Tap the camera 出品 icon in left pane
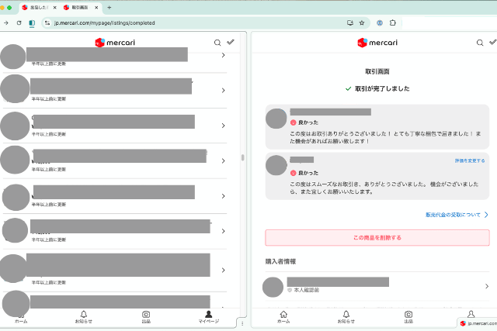The image size is (497, 331). click(x=146, y=316)
